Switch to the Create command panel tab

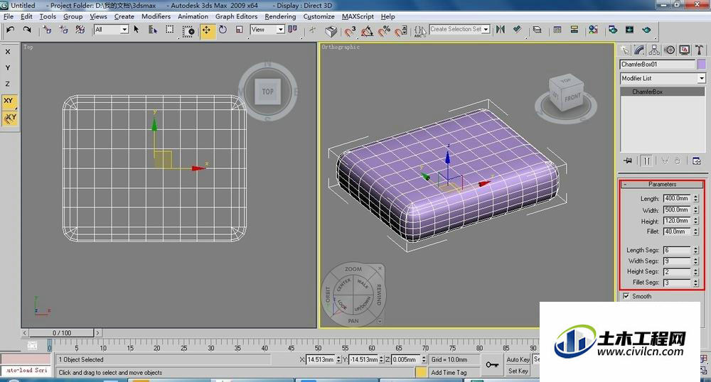[625, 50]
